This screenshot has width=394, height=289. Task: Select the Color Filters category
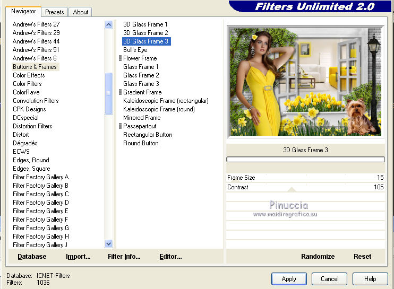click(27, 84)
